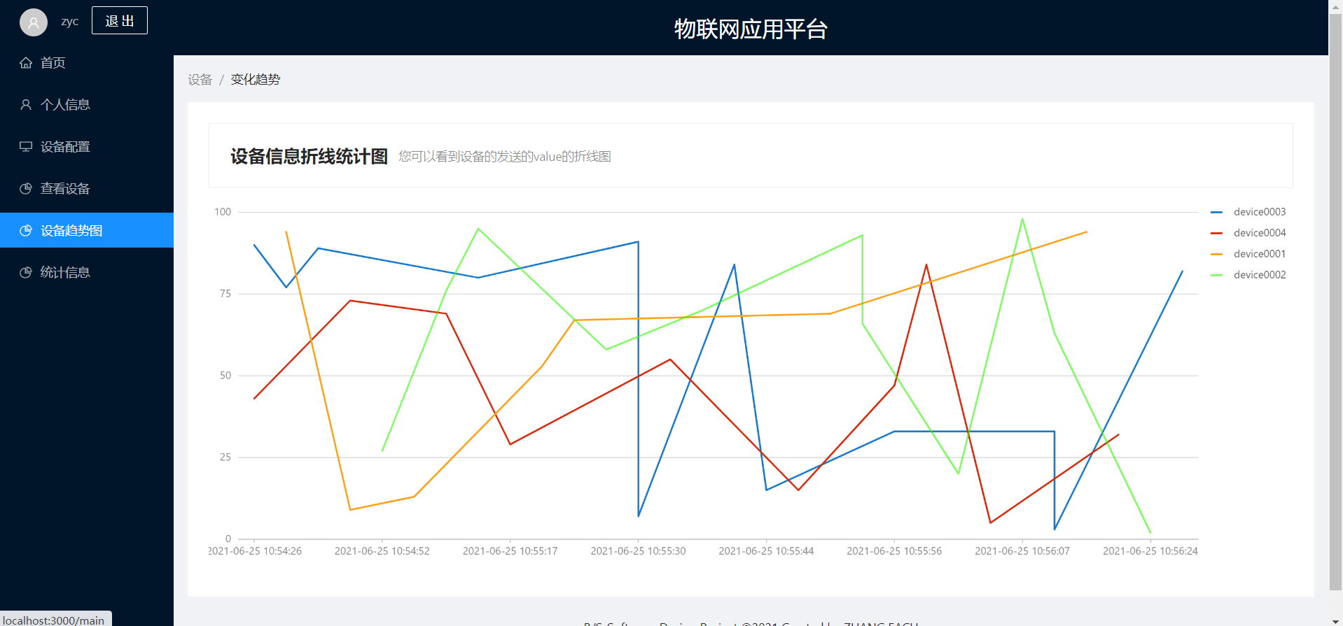The image size is (1343, 626).
Task: Click the axis label 2021-06-25 10:55:44
Action: 766,551
